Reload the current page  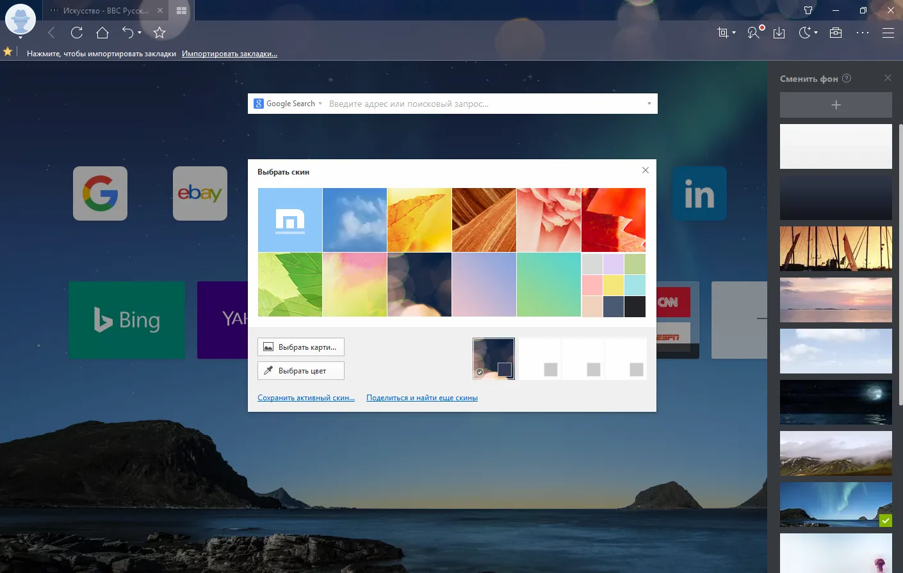(77, 33)
